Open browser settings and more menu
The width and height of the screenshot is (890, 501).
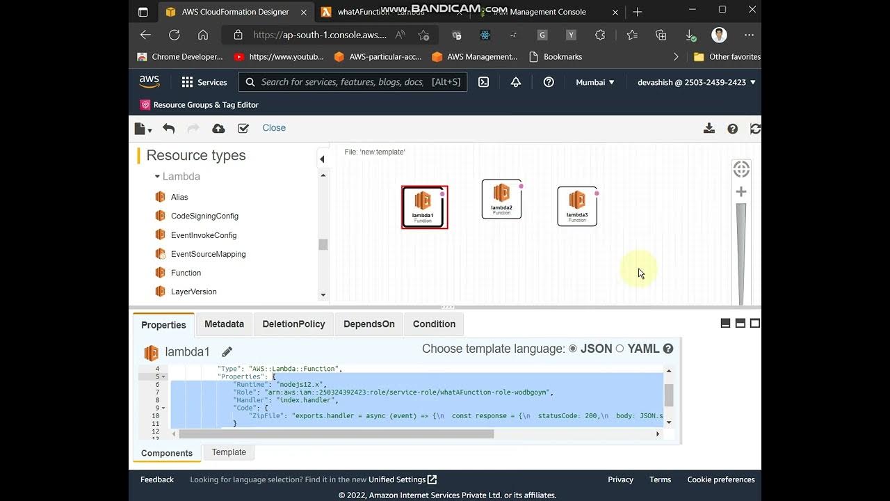coord(749,35)
